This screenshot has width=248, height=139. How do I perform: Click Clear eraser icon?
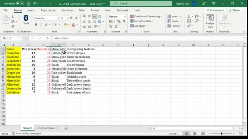click(189, 26)
